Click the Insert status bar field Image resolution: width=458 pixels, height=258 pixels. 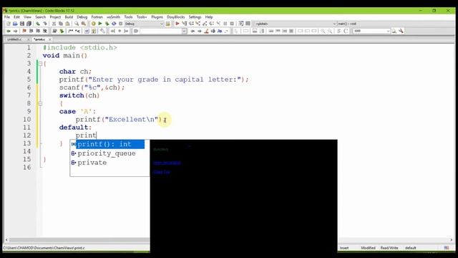tap(344, 248)
